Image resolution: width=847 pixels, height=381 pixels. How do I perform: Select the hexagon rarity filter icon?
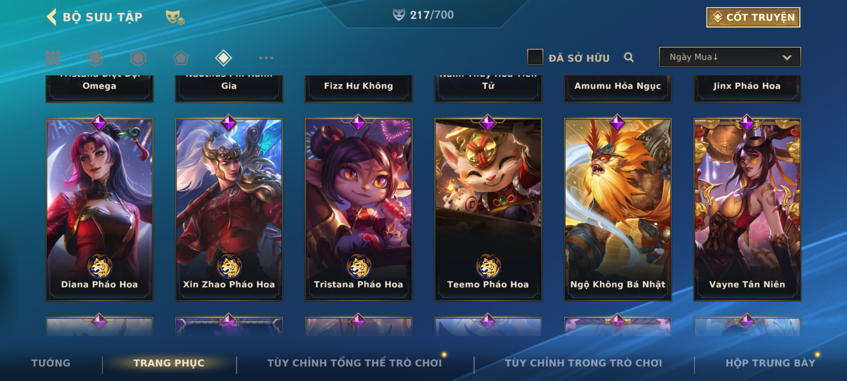point(138,58)
